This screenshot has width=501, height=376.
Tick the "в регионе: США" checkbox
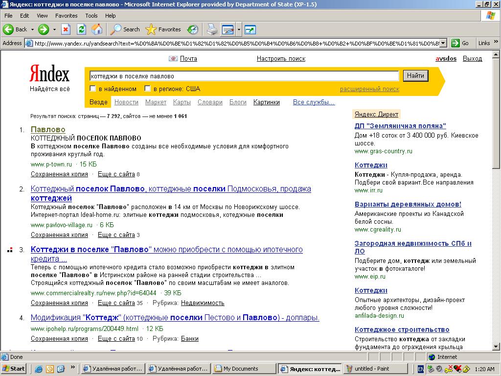pos(147,89)
